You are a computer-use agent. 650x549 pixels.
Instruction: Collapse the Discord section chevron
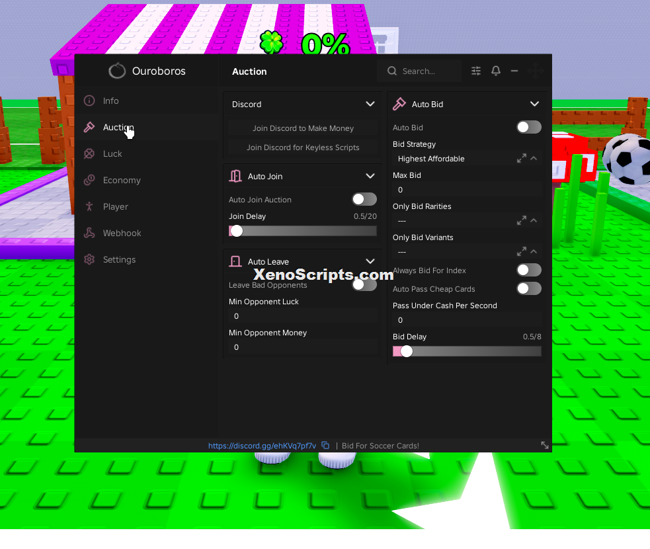pos(370,104)
